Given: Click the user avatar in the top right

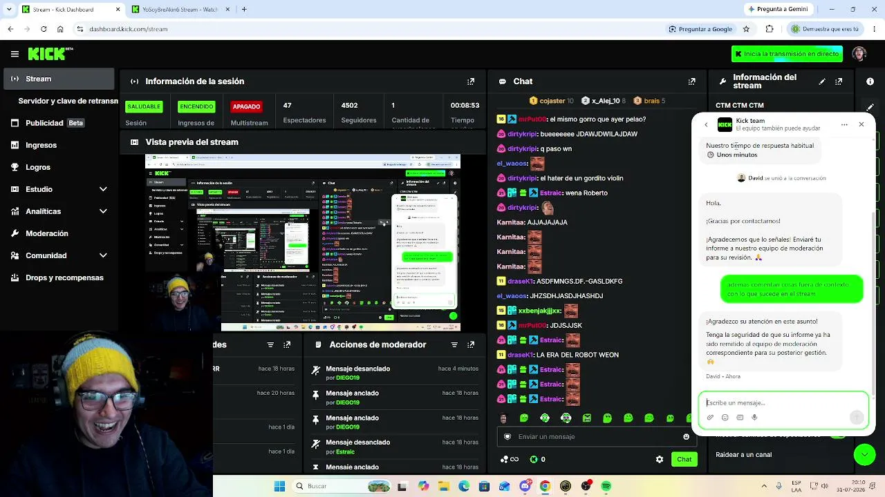Looking at the screenshot, I should 859,54.
